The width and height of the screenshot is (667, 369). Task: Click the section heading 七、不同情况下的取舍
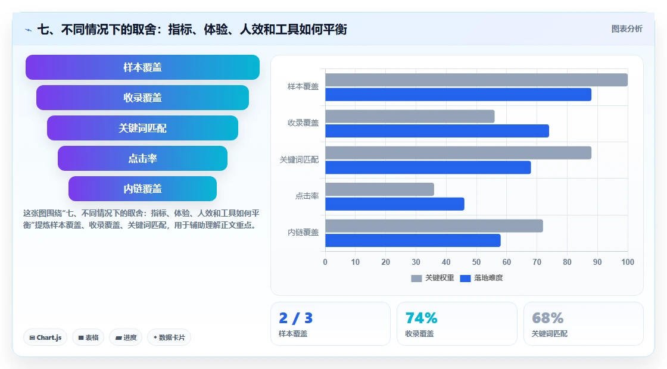pos(192,29)
